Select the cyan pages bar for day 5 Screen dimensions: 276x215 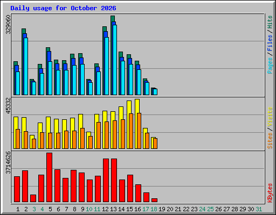tap(50, 78)
